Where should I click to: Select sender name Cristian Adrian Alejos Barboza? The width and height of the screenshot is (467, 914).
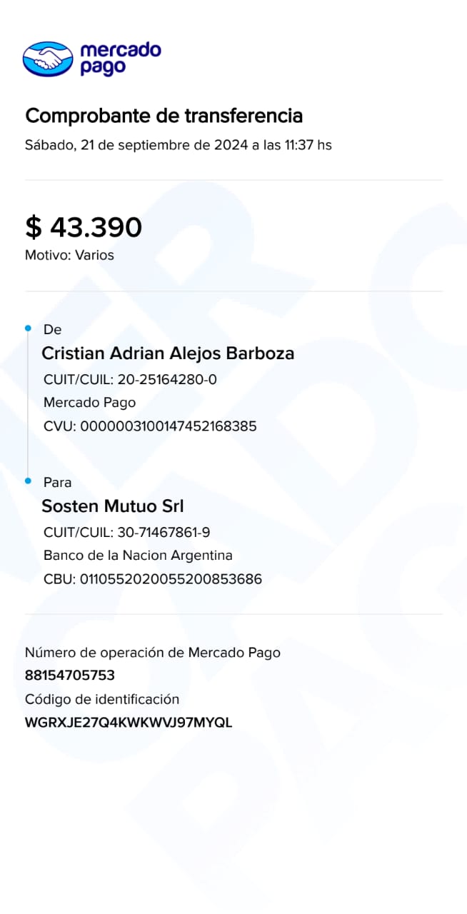pyautogui.click(x=168, y=353)
